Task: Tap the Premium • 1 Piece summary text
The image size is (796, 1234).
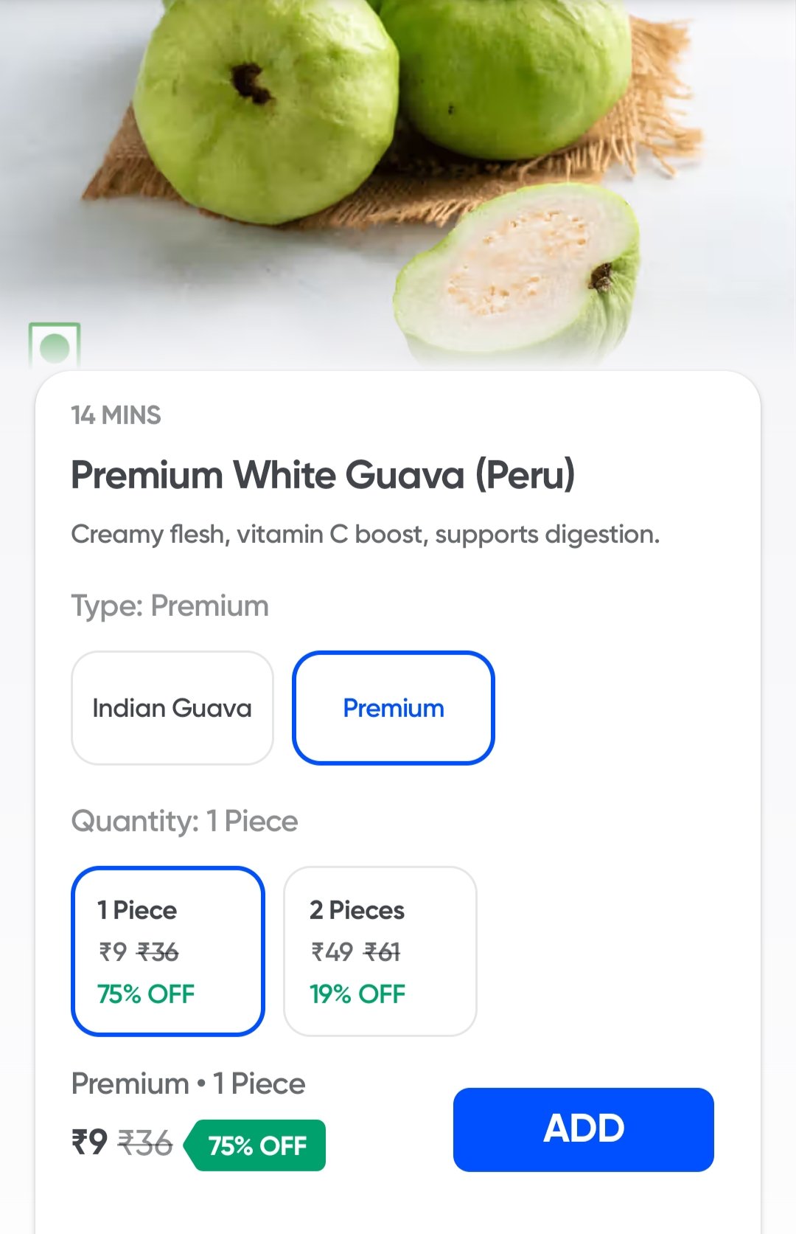Action: point(188,1084)
